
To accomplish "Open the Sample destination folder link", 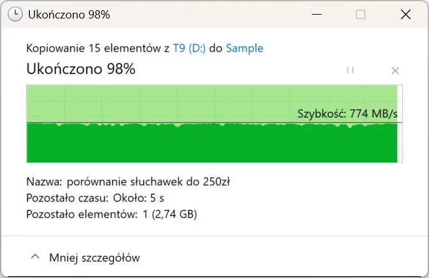I will tap(244, 48).
